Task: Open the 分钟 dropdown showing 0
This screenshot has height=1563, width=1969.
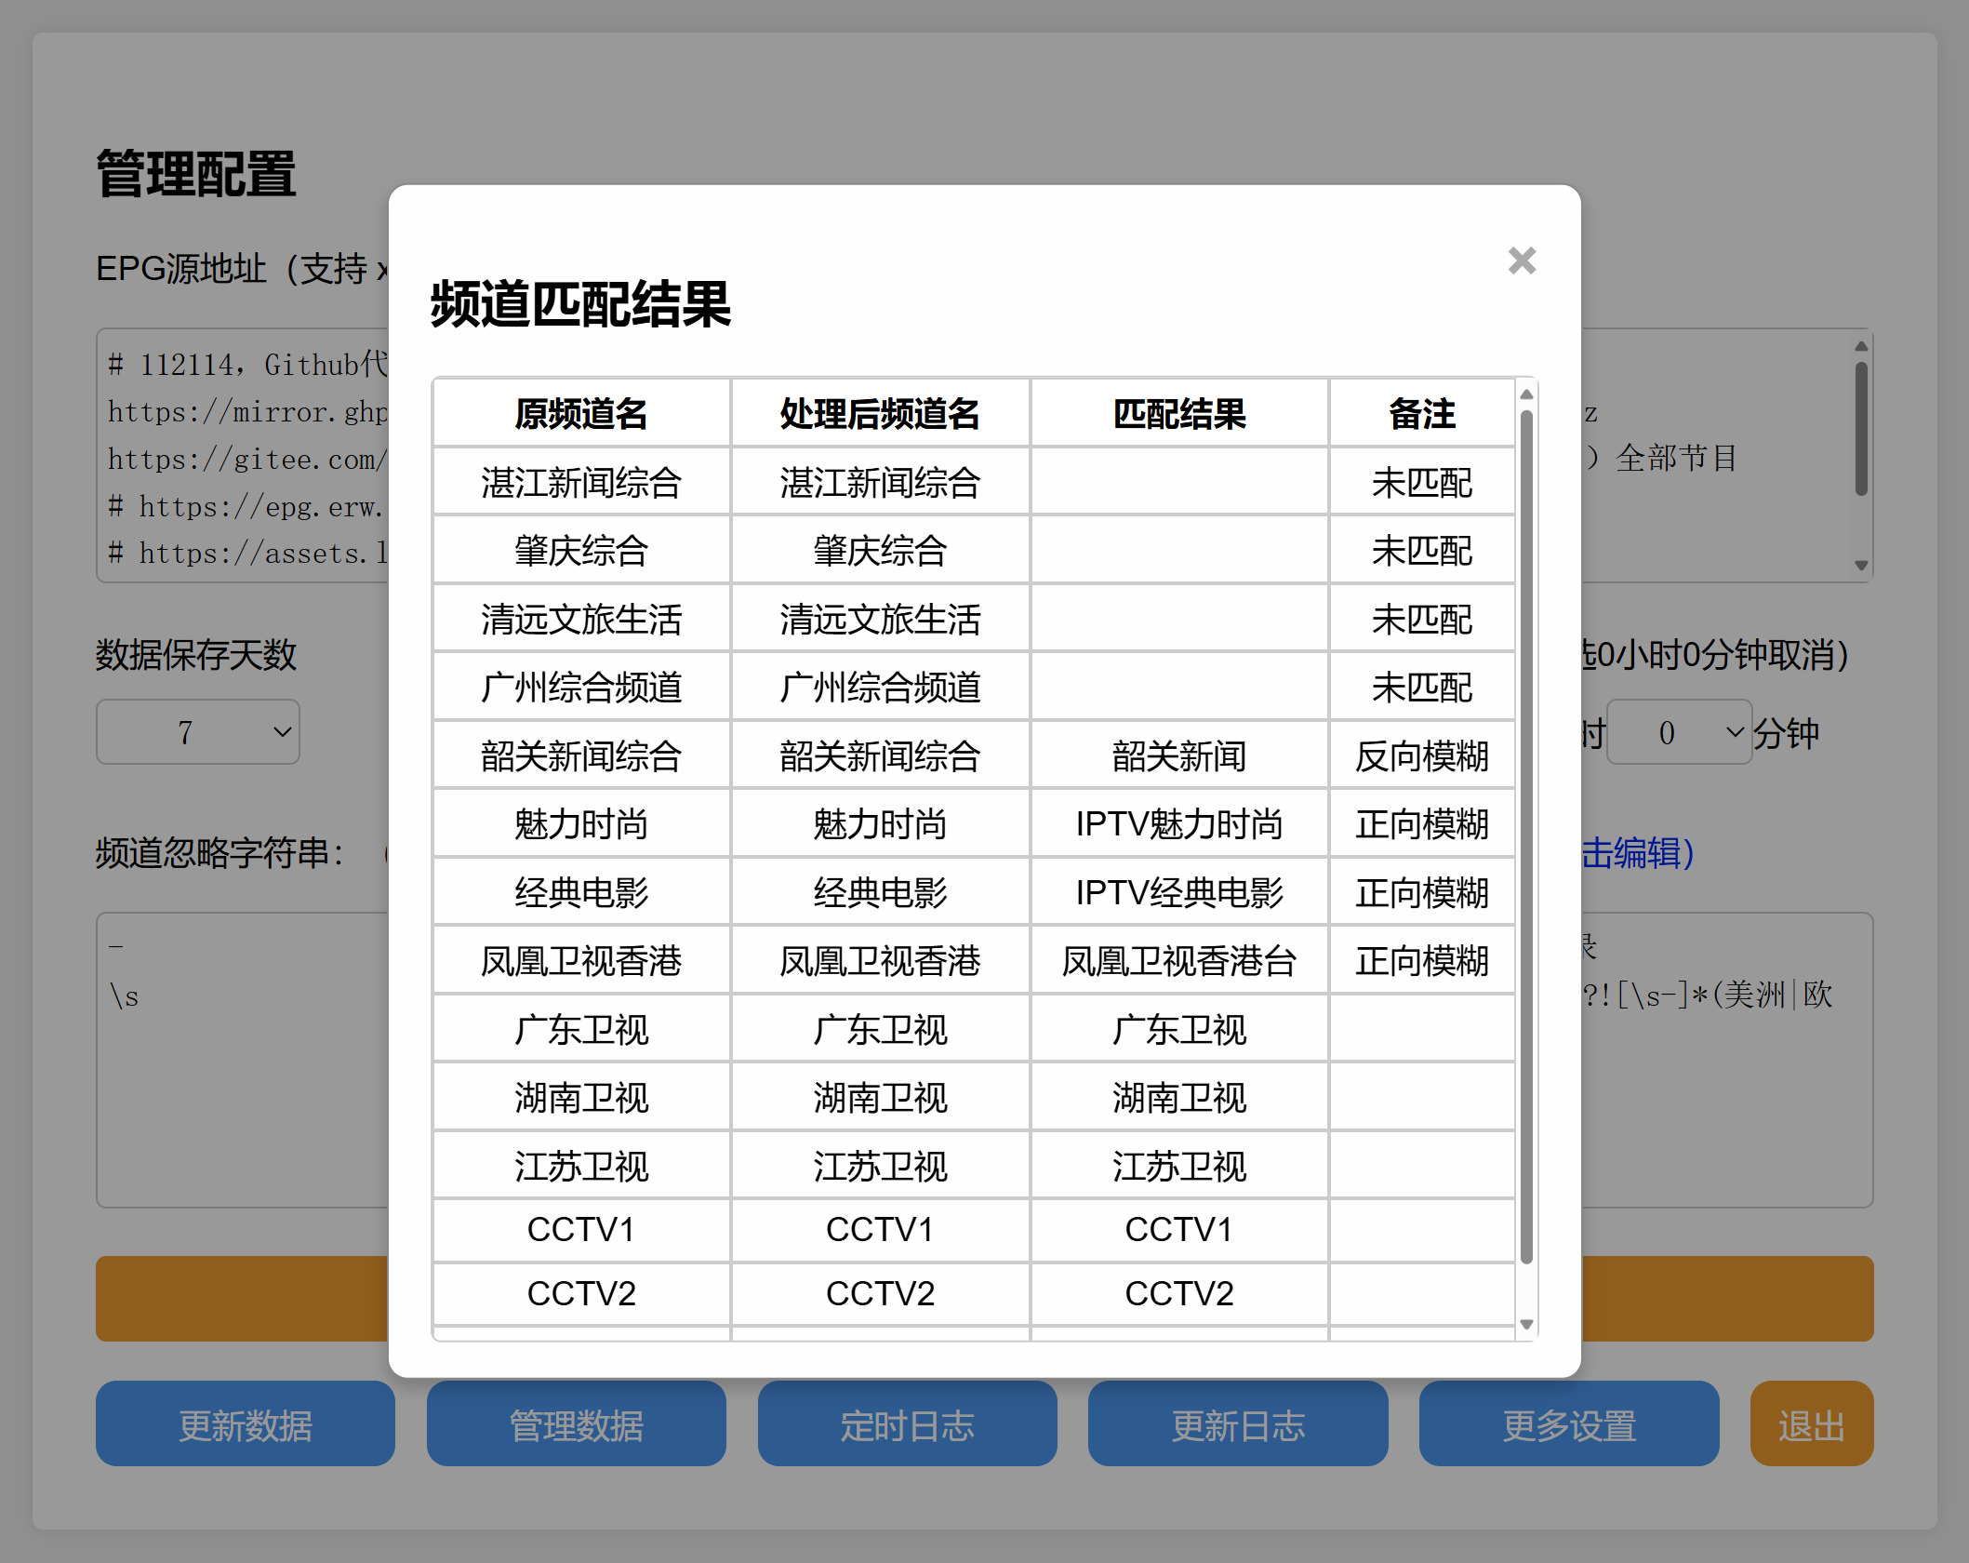Action: (x=1680, y=732)
